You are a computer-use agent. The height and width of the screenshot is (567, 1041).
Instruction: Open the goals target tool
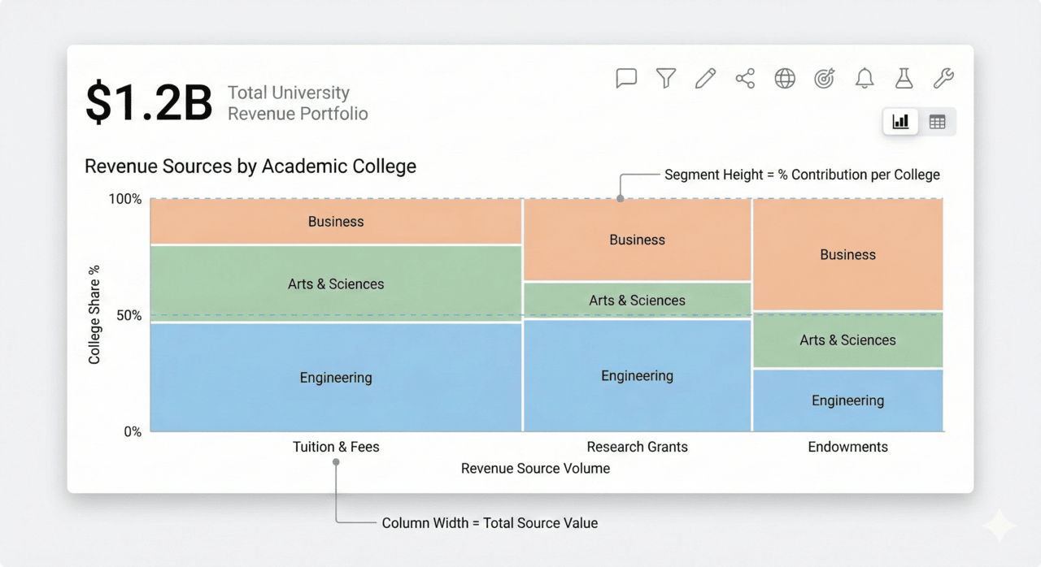point(824,78)
